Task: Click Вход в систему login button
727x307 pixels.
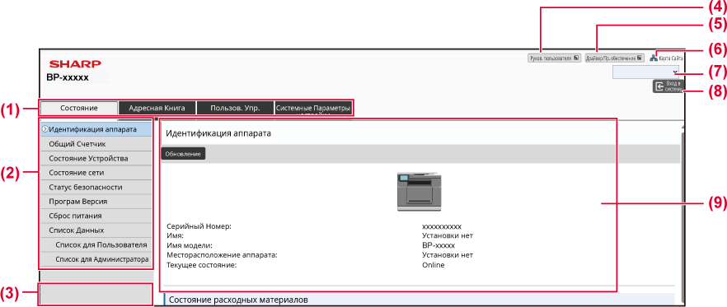Action: tap(668, 86)
